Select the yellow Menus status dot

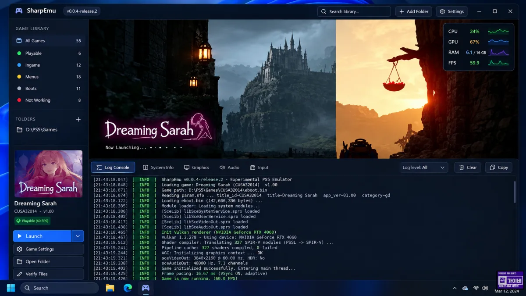[x=19, y=77]
